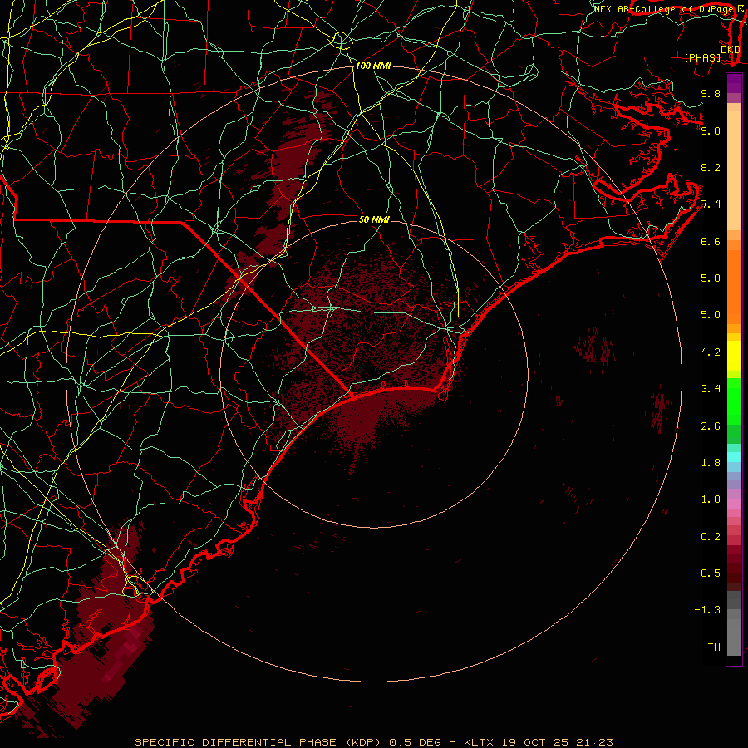Click the '19 OCT 25 21:23' timestamp

click(x=558, y=742)
